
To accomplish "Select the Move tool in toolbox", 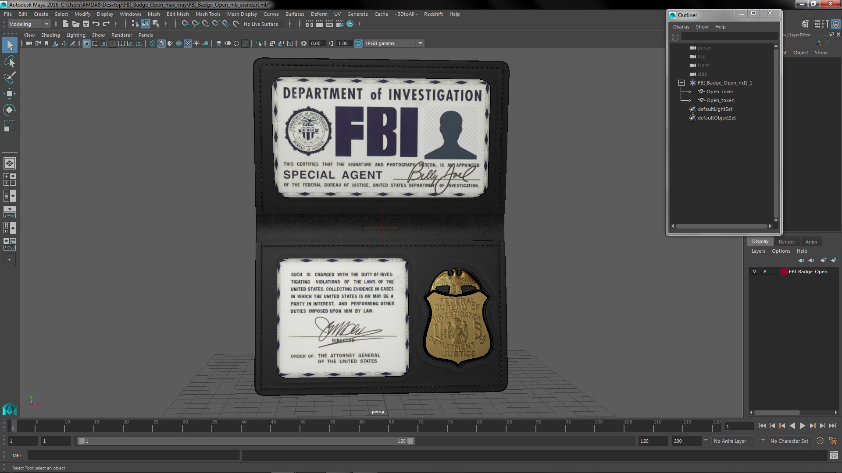I will pyautogui.click(x=9, y=93).
